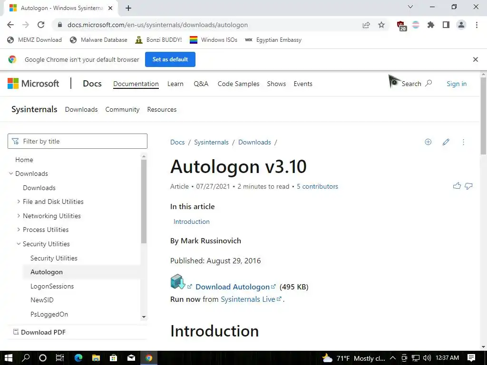Open the MEMZ Download bookmark
Screen dimensions: 487x365
(x=34, y=40)
